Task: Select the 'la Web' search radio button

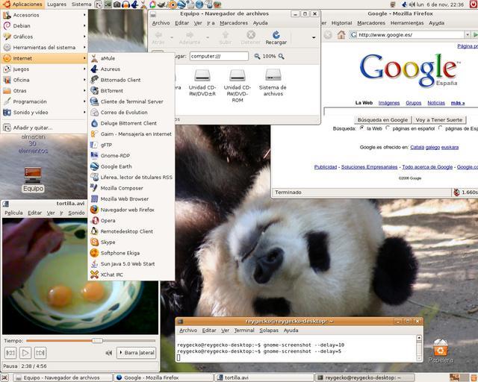Action: 362,128
